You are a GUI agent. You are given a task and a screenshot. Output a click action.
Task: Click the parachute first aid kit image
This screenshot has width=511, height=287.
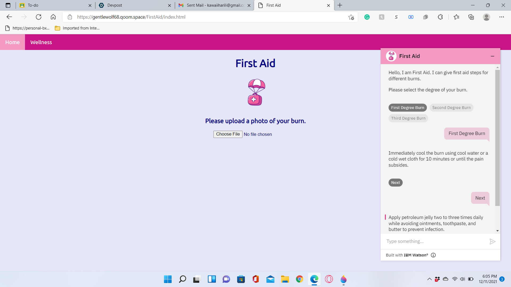click(256, 92)
